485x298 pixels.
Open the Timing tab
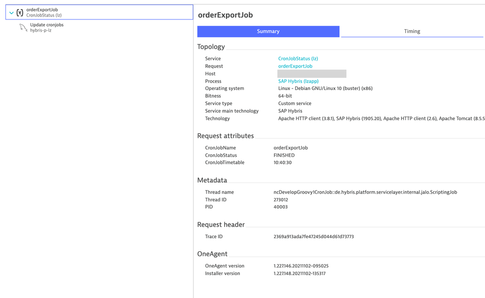pos(412,32)
